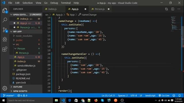
Task: Click src in the breadcrumb path
Action: click(x=47, y=15)
